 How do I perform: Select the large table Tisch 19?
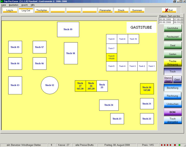(68, 30)
